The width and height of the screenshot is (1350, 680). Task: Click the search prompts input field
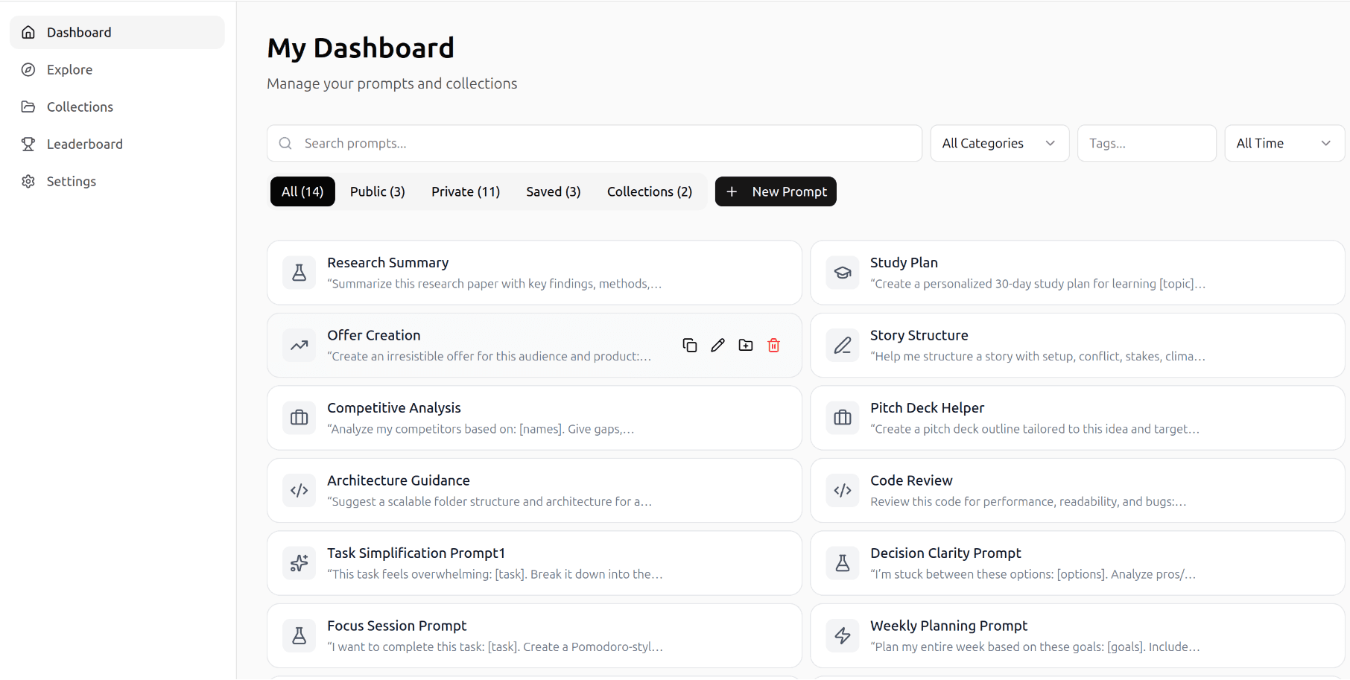coord(522,143)
